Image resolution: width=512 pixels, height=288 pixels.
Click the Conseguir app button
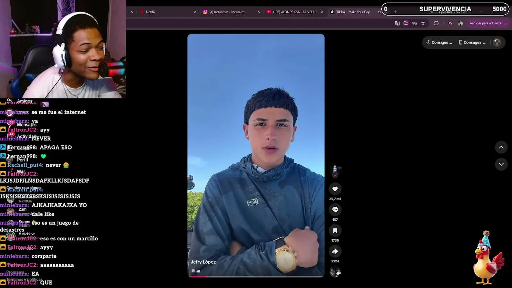pos(472,42)
